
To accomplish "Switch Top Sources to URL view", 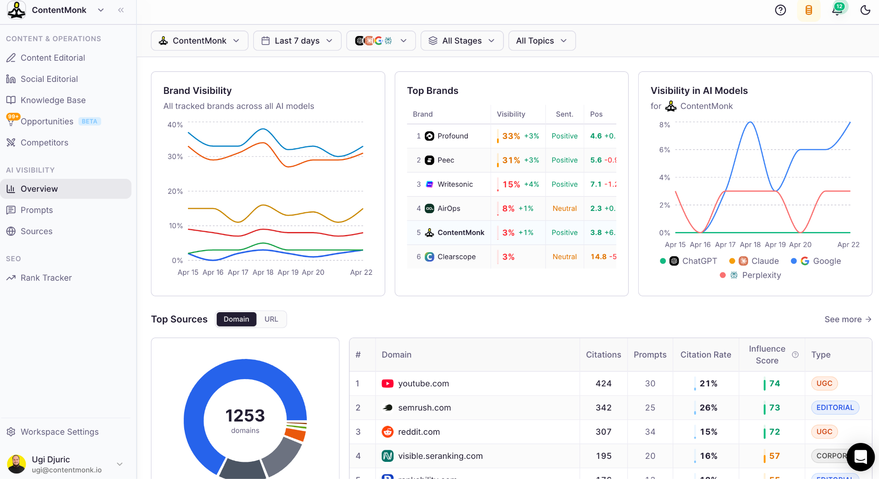I will coord(271,319).
